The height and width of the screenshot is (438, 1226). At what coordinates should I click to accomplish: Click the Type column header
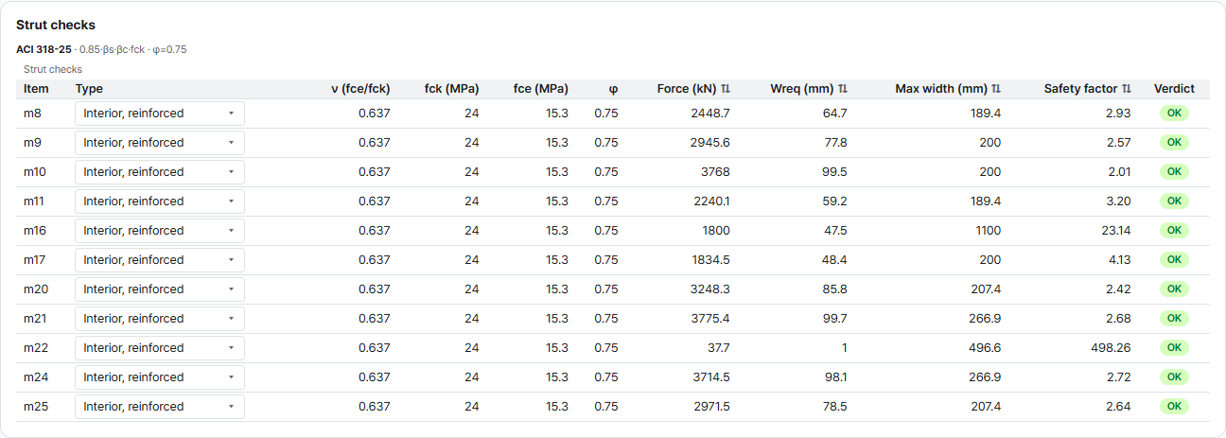[89, 89]
